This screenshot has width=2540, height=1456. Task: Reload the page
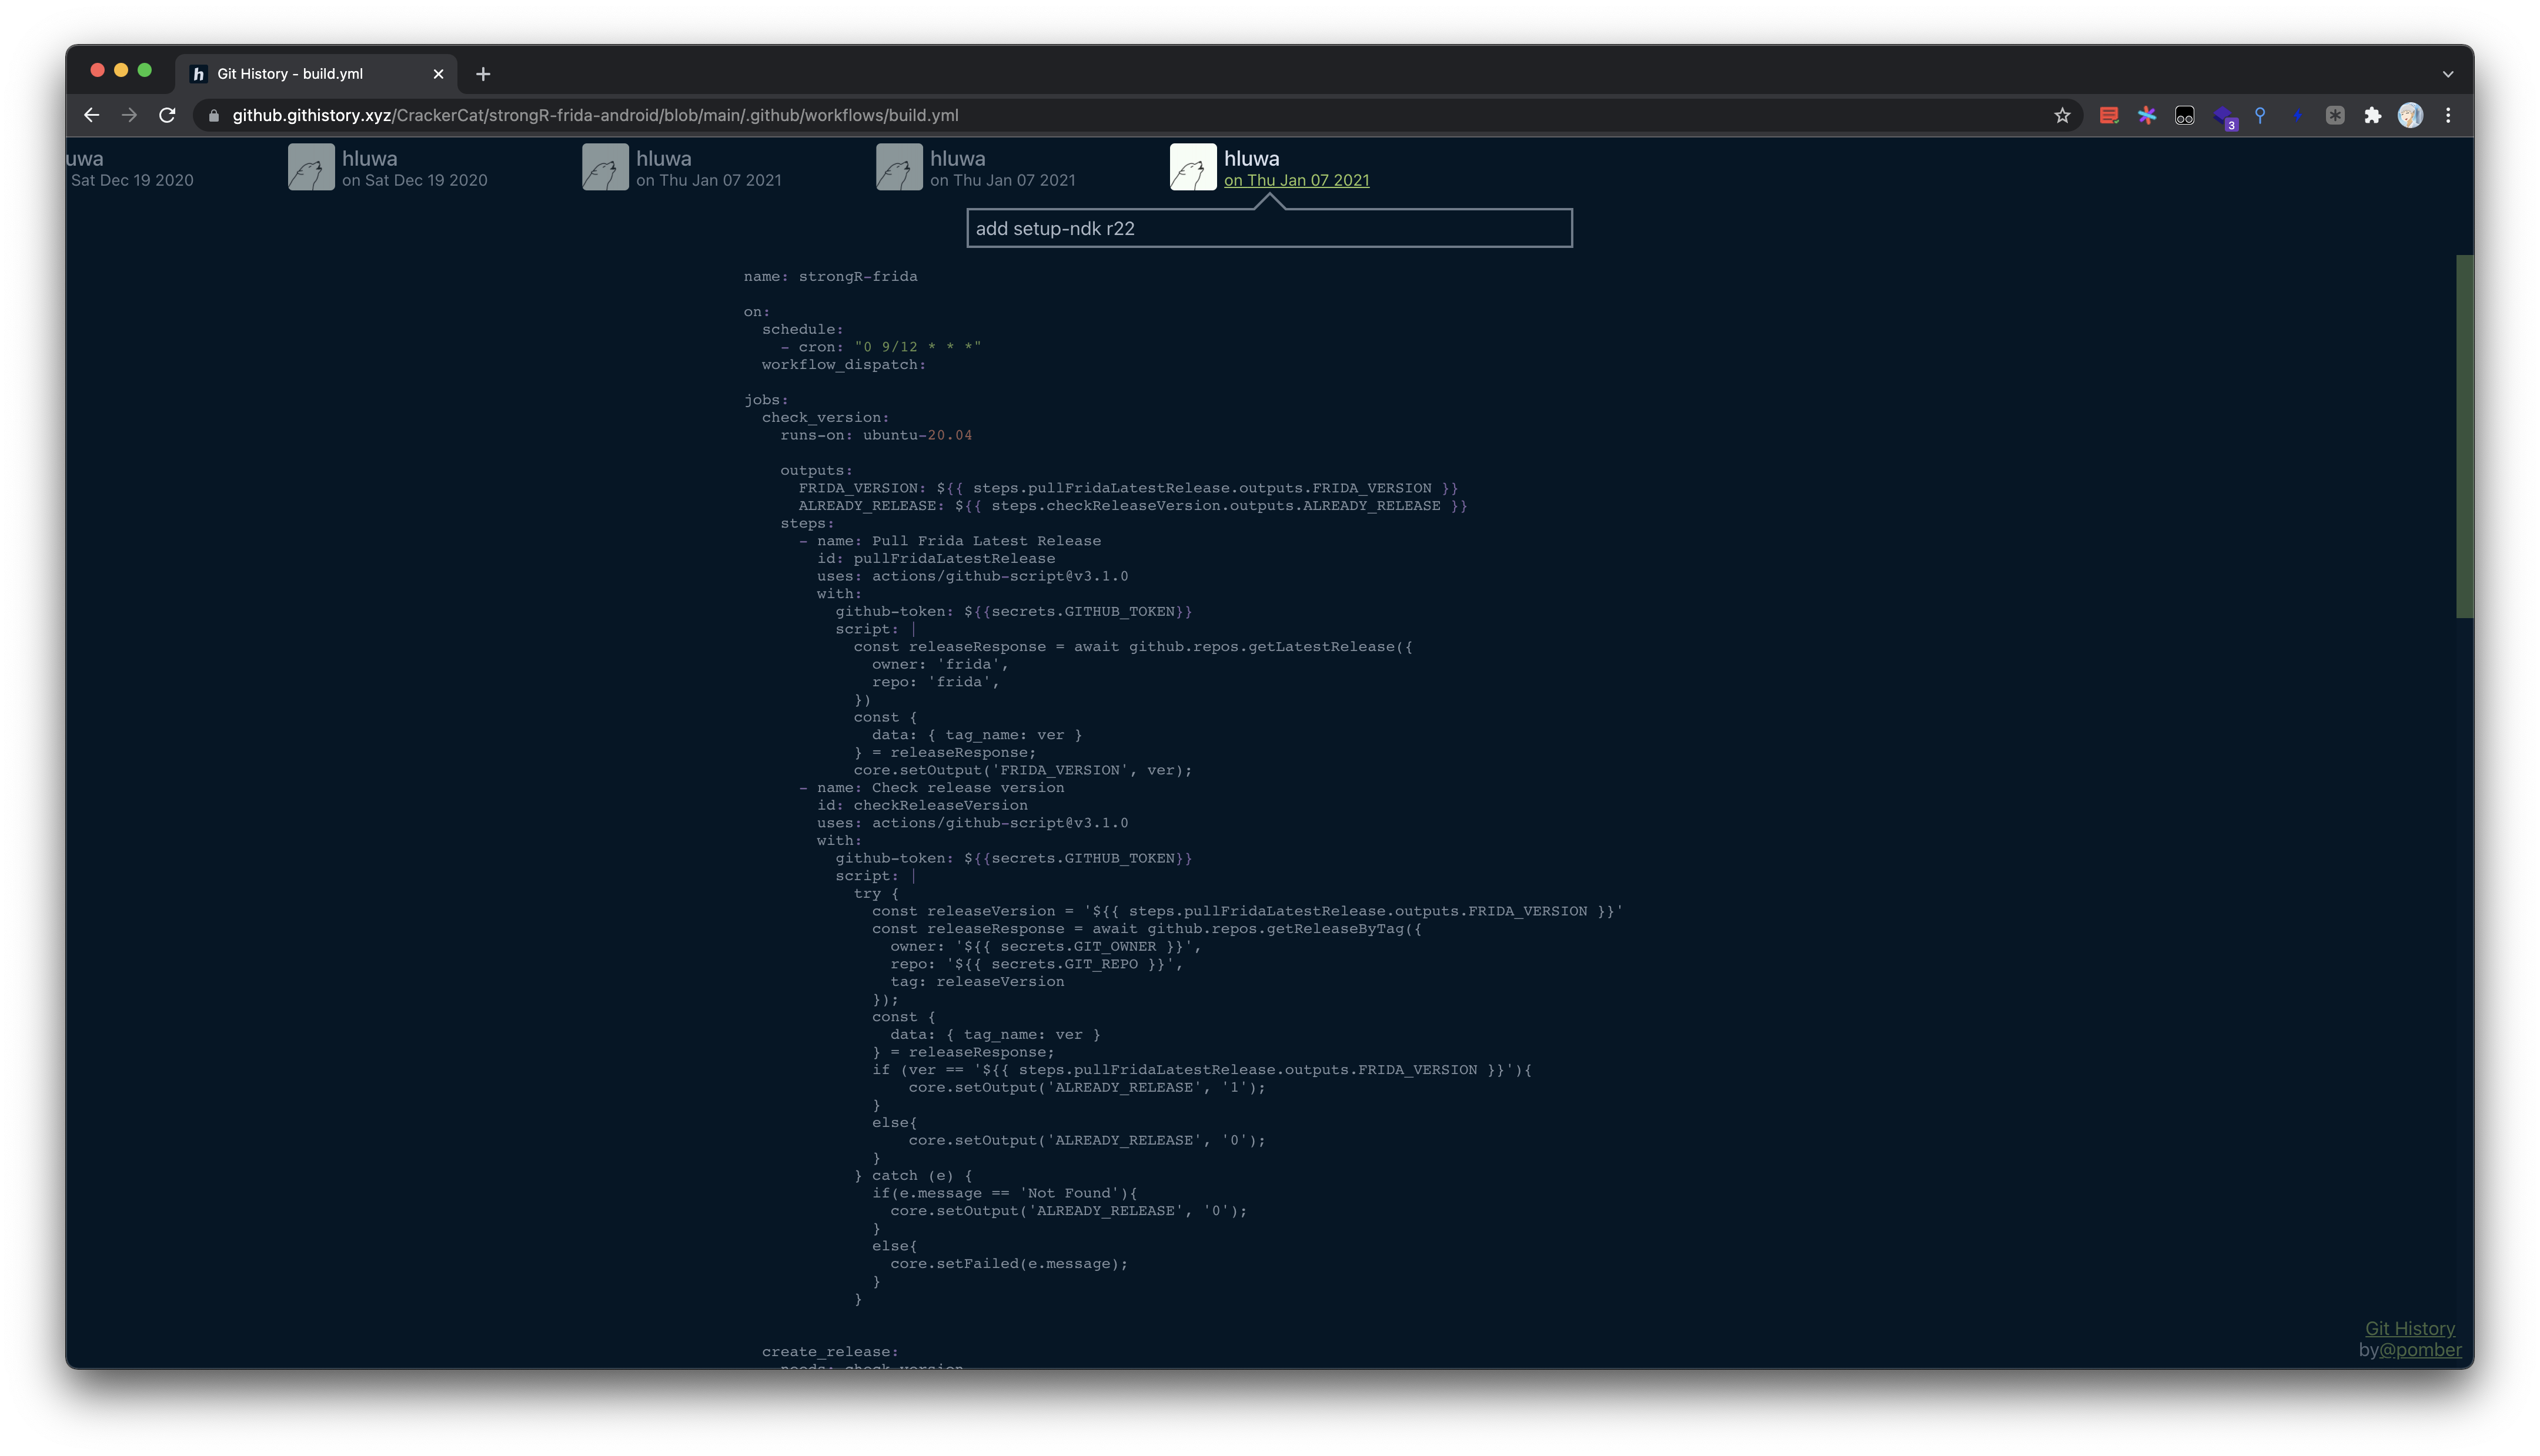[168, 116]
